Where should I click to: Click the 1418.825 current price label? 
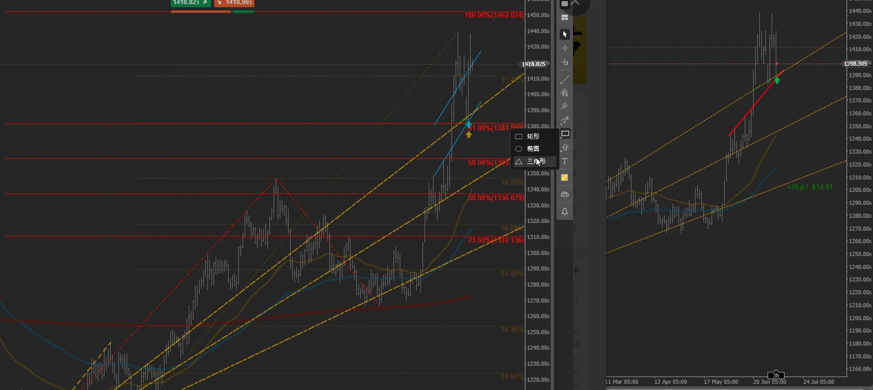[x=533, y=64]
